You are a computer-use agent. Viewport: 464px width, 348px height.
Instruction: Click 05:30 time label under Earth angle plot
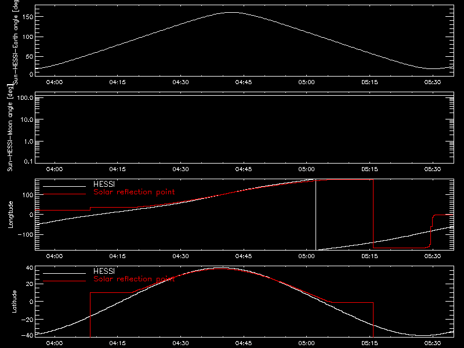[433, 82]
